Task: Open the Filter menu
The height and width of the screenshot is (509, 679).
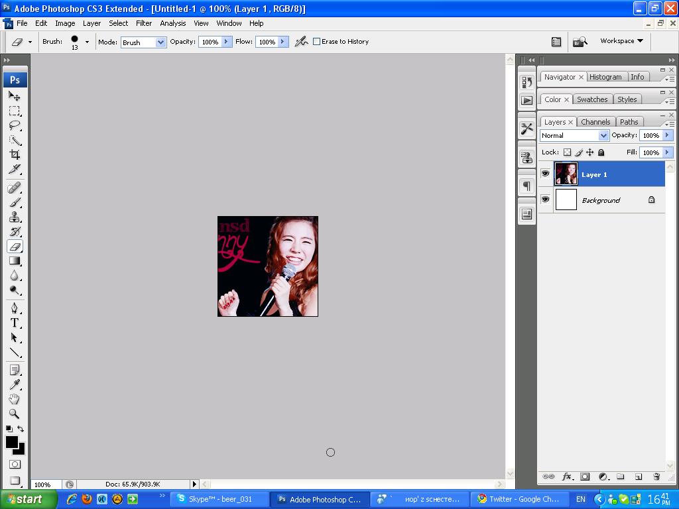Action: pos(144,23)
